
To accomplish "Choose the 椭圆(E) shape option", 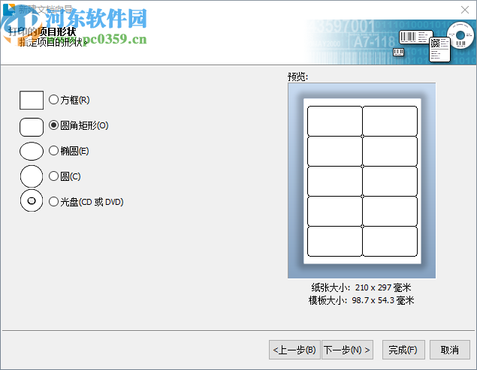I will click(69, 151).
